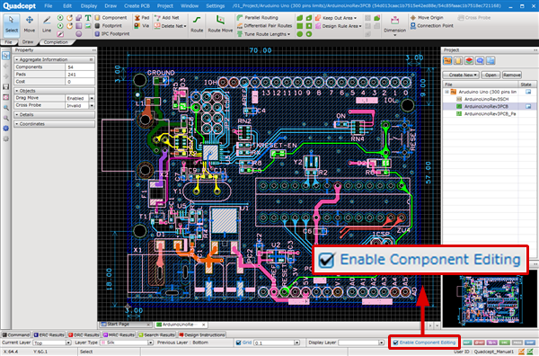Screen dimensions: 539x356
Task: Toggle the Enable Component Editing checkbox
Action: pyautogui.click(x=395, y=343)
